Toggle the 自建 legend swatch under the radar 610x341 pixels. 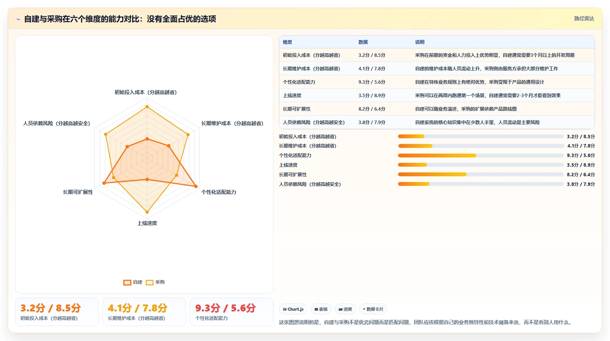pyautogui.click(x=127, y=283)
